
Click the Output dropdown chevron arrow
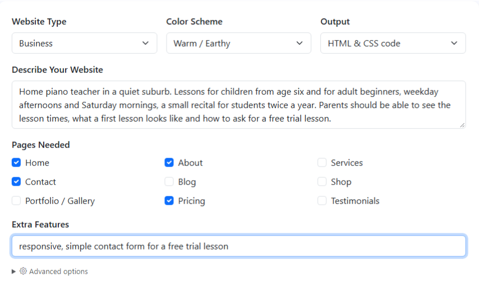(454, 43)
